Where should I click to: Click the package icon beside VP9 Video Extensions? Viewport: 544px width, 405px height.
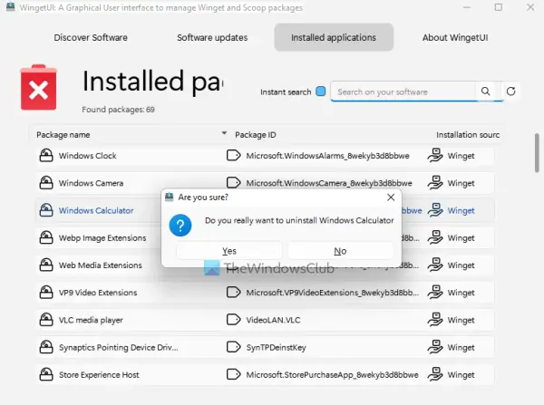coord(46,293)
